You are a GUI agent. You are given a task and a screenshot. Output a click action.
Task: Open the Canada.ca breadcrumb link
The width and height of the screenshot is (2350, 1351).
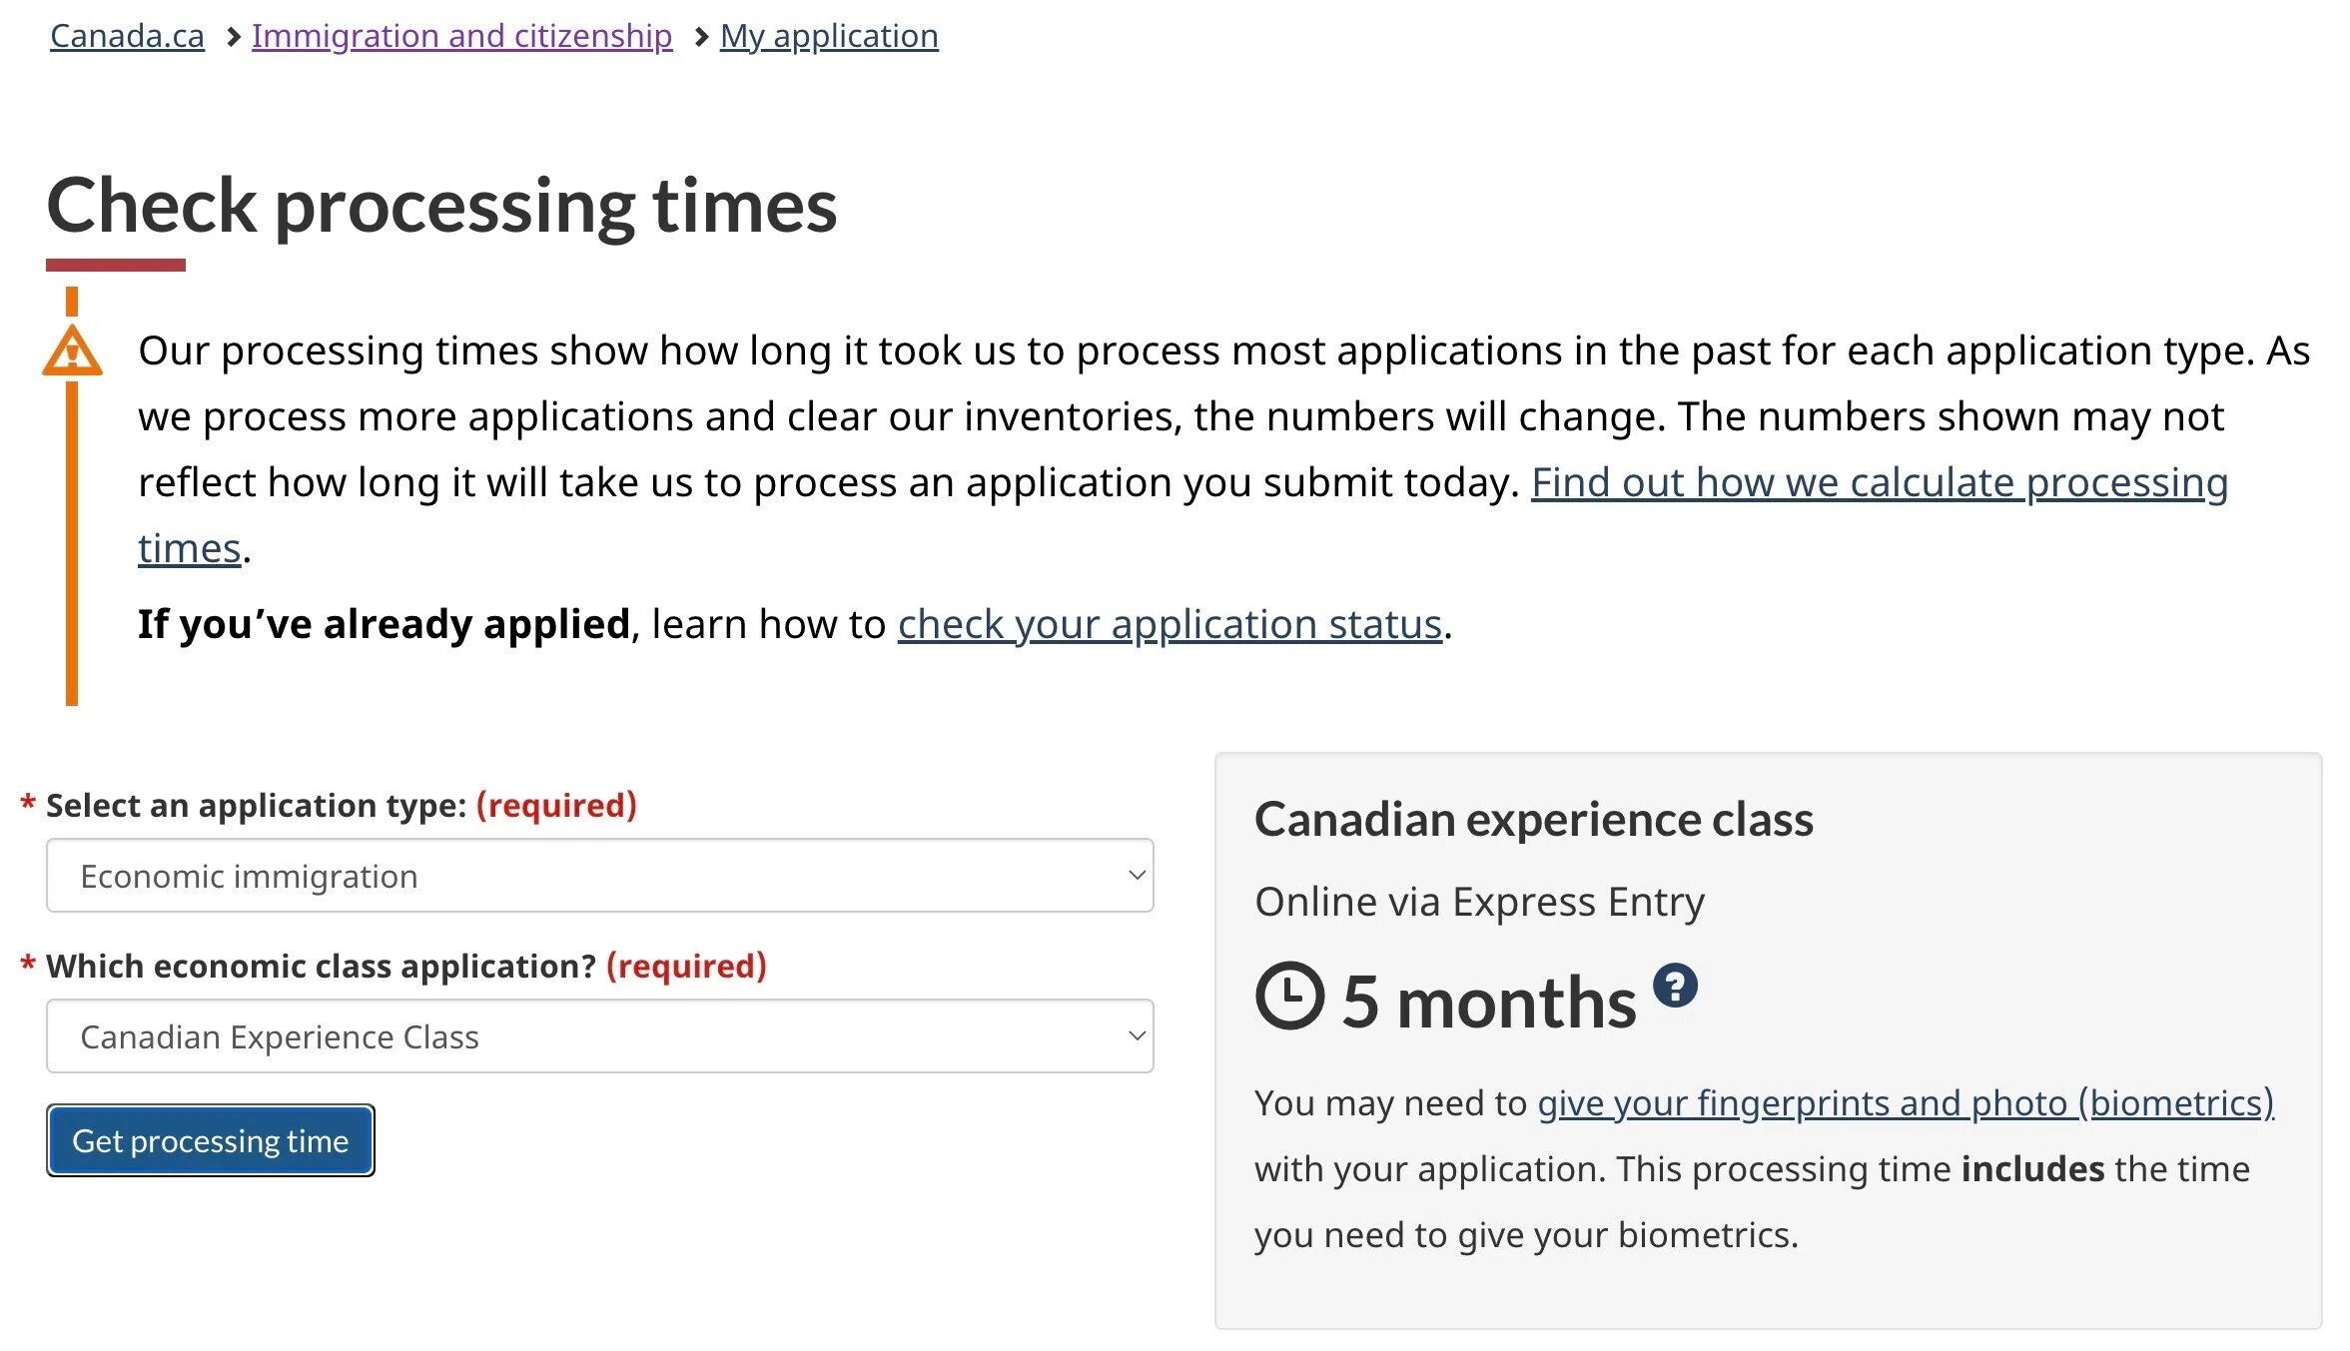point(128,36)
